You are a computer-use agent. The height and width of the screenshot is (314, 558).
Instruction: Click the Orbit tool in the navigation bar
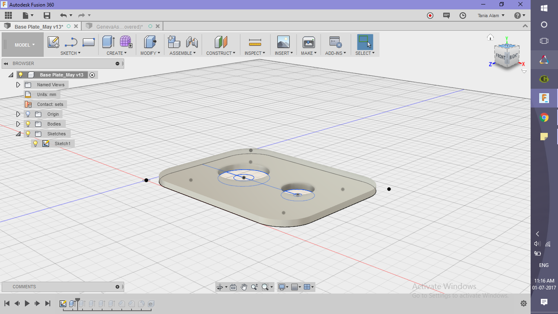pyautogui.click(x=220, y=287)
